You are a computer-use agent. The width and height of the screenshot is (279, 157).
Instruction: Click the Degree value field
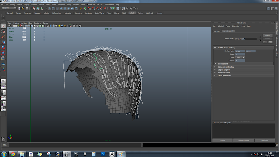pyautogui.click(x=240, y=61)
